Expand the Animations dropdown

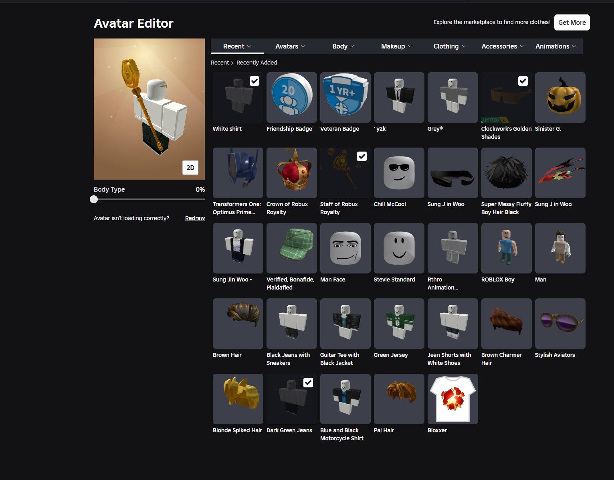pos(555,46)
